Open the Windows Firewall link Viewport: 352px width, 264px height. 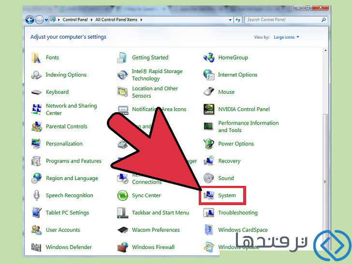point(153,247)
